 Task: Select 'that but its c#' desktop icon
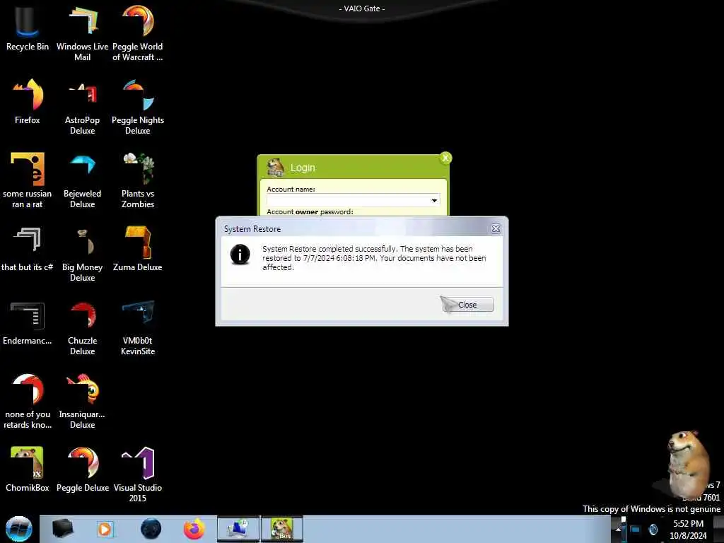(x=28, y=248)
